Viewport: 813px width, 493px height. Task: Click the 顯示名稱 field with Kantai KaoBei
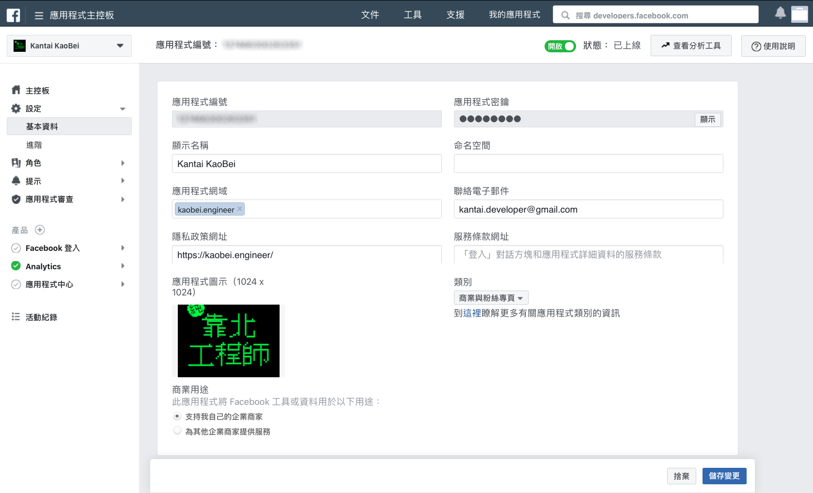(x=307, y=164)
